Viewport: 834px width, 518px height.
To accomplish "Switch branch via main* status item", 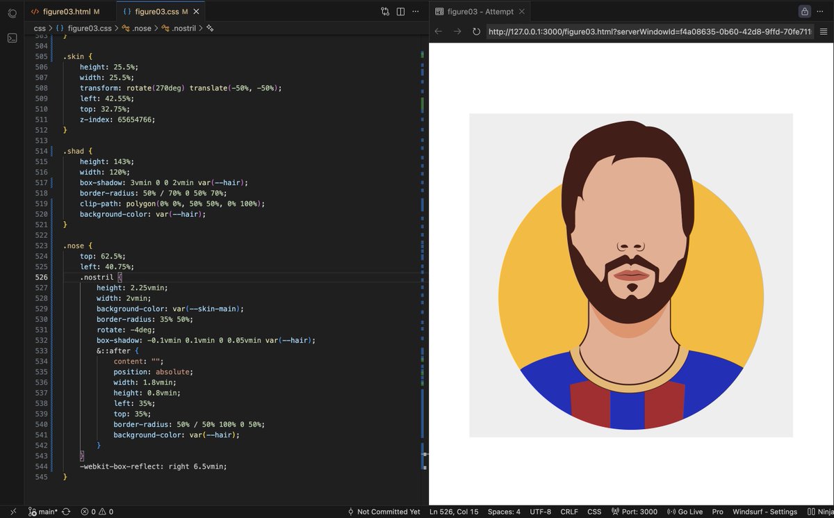I will [44, 512].
